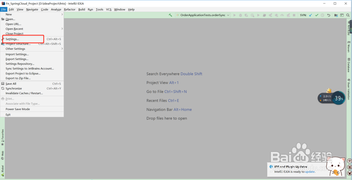Expand the Open Recent submenu

click(x=32, y=29)
